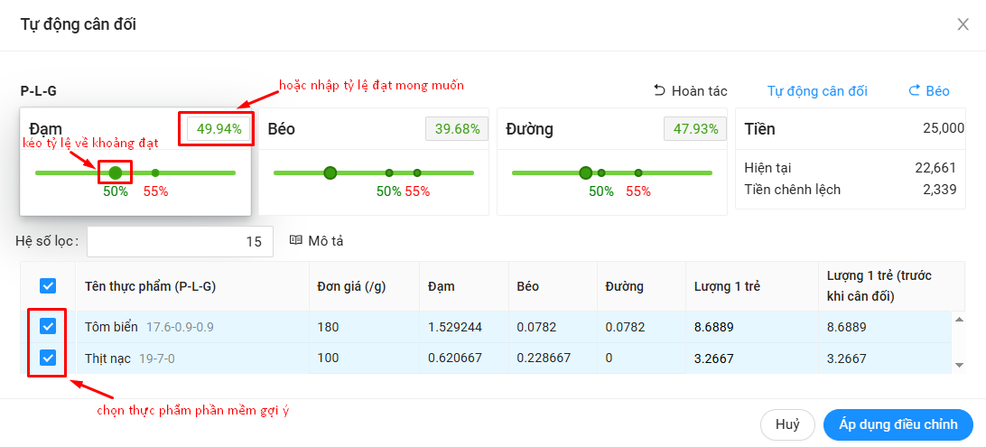Close the Tự động cân đối dialog
This screenshot has height=447, width=986.
pyautogui.click(x=963, y=24)
